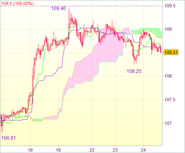
Task: Click the 109.5 price axis label
Action: [170, 6]
